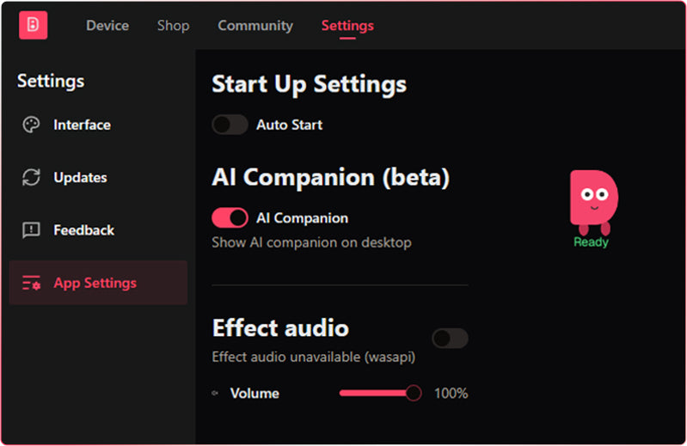The width and height of the screenshot is (687, 446).
Task: Click the refresh arrows icon for Updates
Action: tap(31, 177)
